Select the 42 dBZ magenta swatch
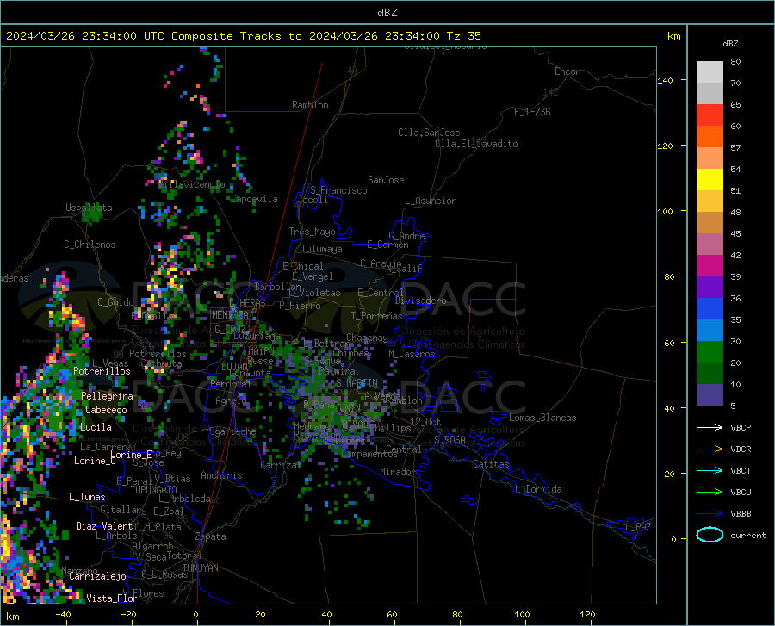Image resolution: width=775 pixels, height=626 pixels. 710,266
